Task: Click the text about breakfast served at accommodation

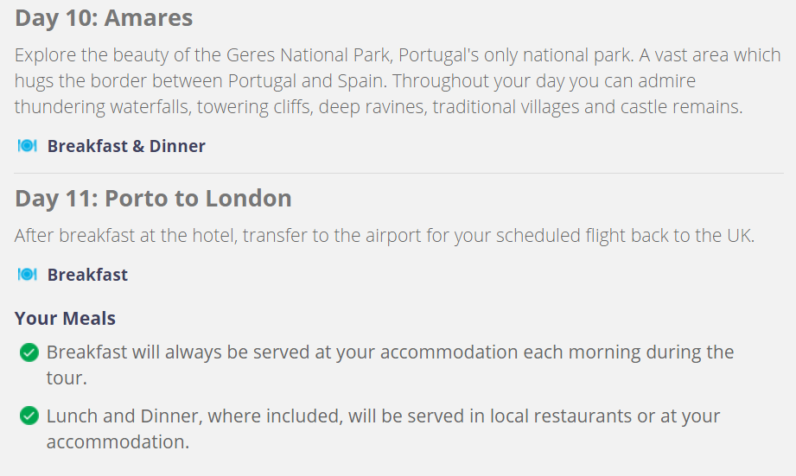Action: (390, 365)
